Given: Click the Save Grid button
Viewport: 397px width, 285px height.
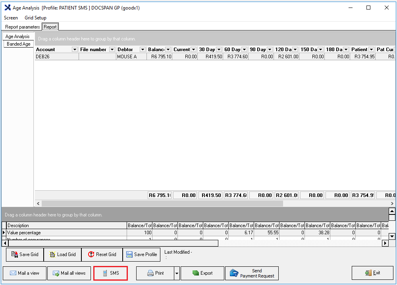Looking at the screenshot, I should tap(25, 254).
